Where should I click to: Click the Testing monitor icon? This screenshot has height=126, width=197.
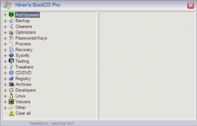click(x=11, y=61)
